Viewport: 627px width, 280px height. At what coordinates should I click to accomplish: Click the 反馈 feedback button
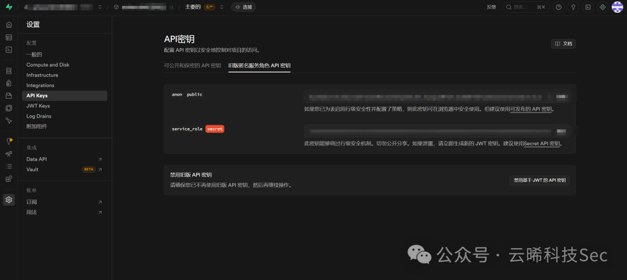492,7
